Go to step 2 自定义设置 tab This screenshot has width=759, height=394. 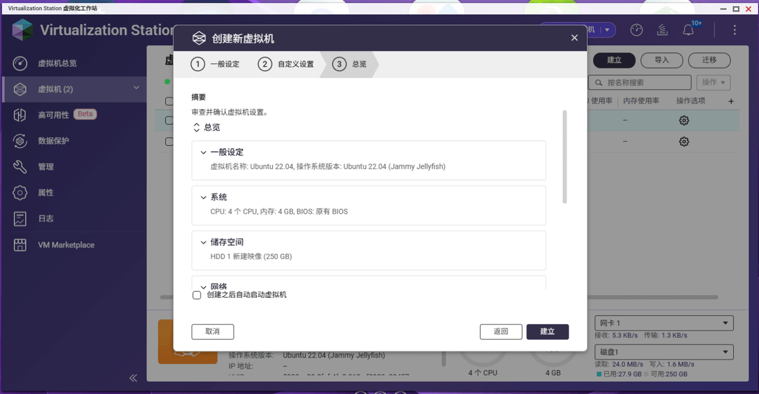[x=286, y=64]
